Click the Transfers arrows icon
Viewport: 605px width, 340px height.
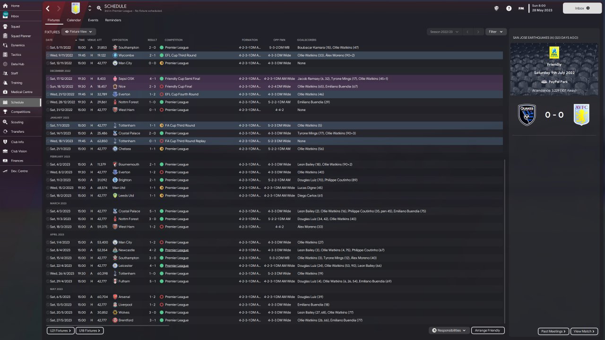(x=5, y=132)
